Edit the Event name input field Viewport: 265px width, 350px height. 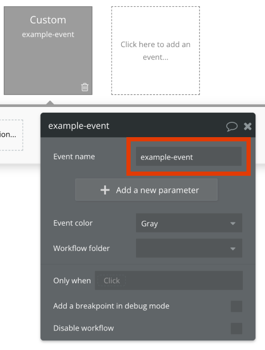tap(189, 157)
